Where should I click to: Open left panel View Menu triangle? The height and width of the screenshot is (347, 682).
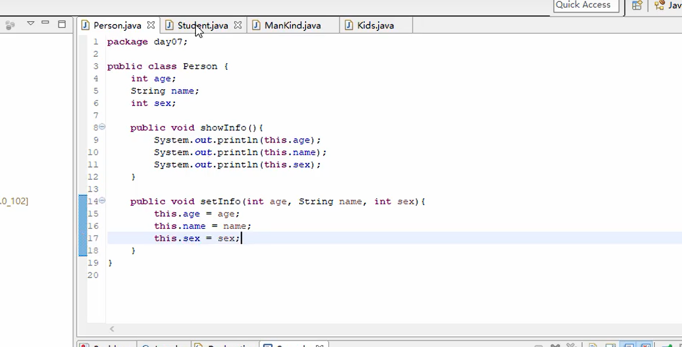(30, 23)
